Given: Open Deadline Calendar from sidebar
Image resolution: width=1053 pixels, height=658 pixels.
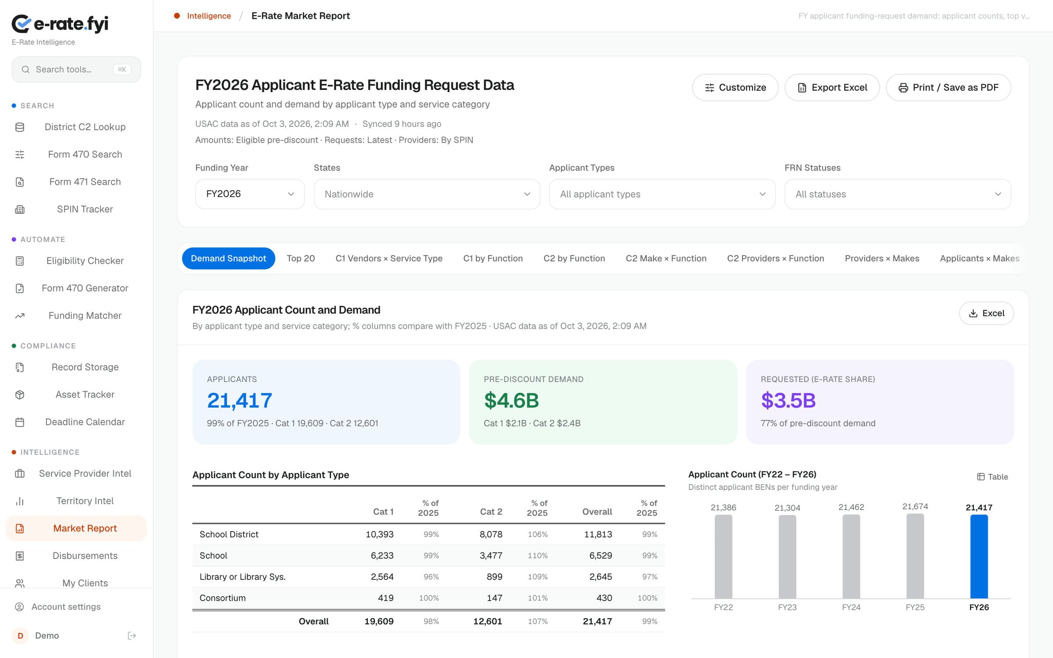Looking at the screenshot, I should (x=76, y=422).
